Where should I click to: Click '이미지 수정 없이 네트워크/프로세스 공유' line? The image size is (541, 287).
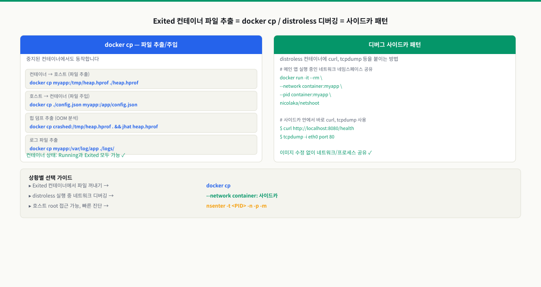click(326, 153)
